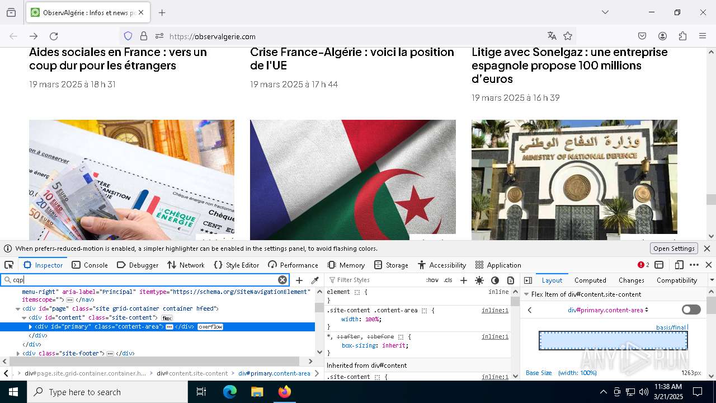Screen dimensions: 716x403
Task: Click Open Settings button
Action: point(674,249)
